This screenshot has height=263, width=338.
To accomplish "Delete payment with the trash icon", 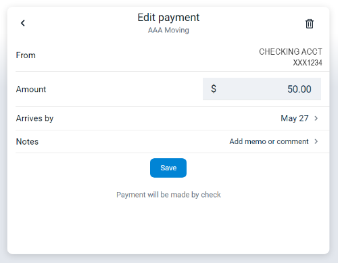I will tap(310, 24).
